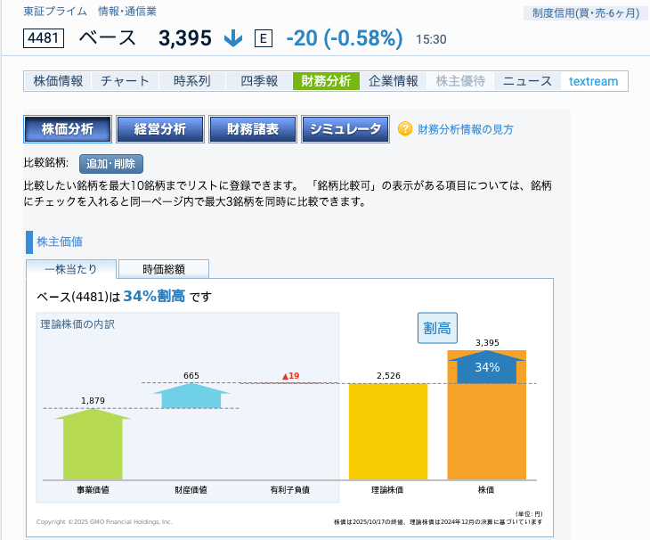Click the boxed E icon beside price
The image size is (650, 540).
263,38
